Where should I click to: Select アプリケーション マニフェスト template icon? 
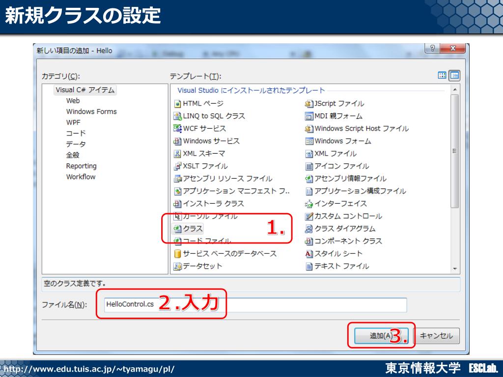(177, 191)
